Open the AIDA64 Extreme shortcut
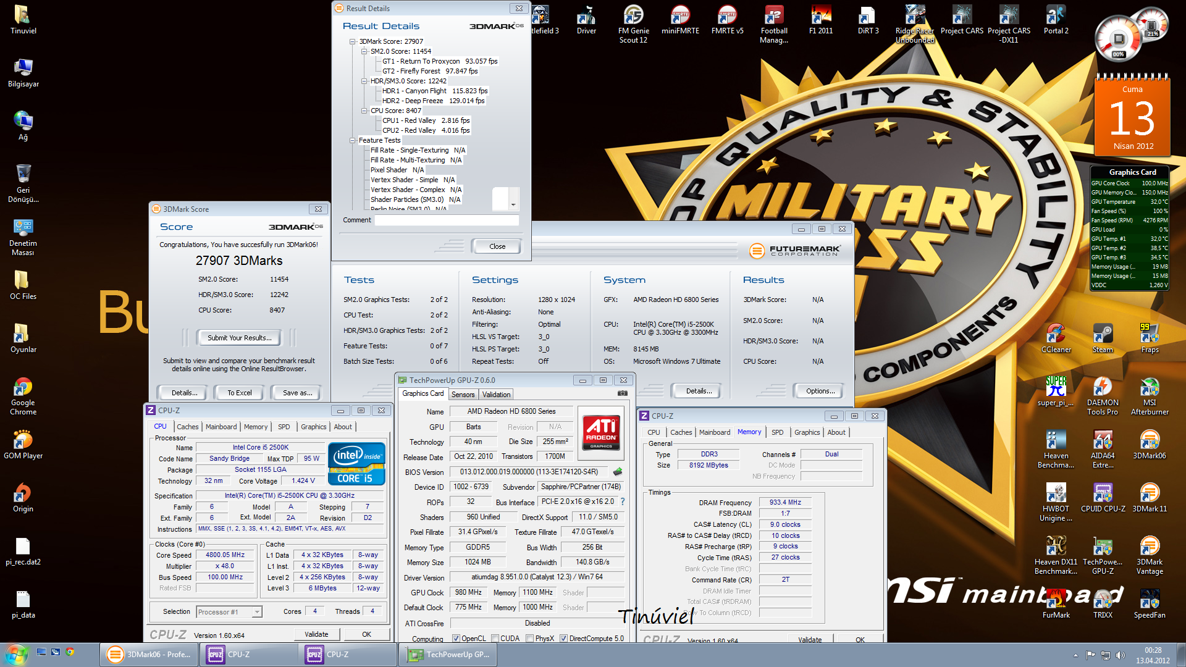 1103,449
